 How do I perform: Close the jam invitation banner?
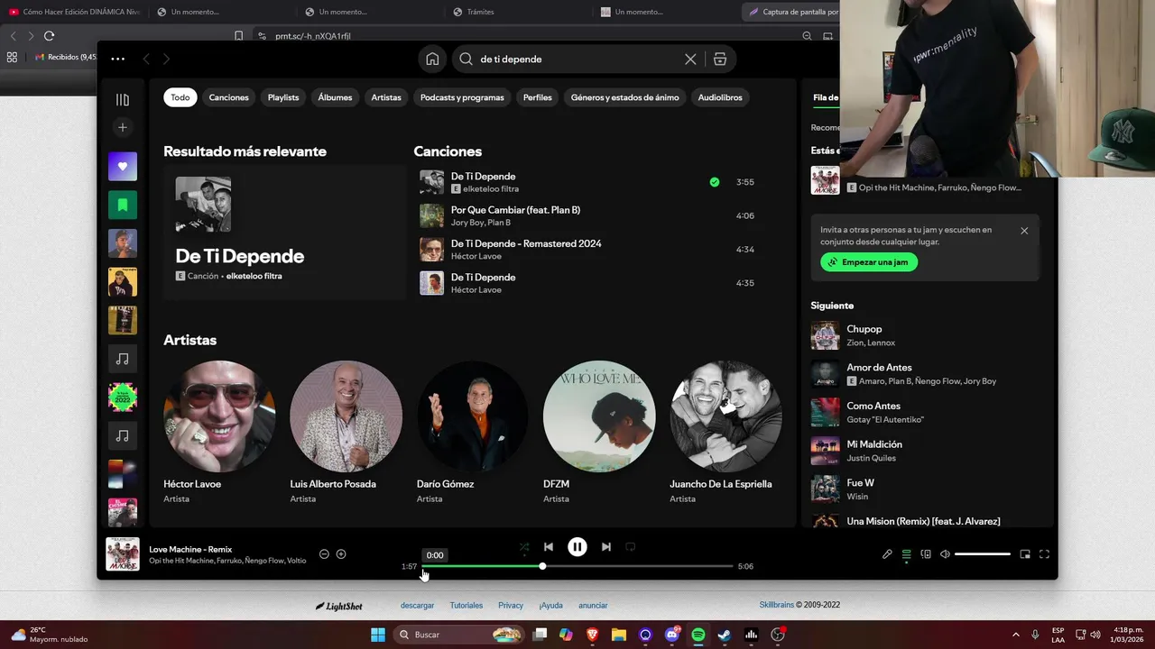(x=1024, y=231)
